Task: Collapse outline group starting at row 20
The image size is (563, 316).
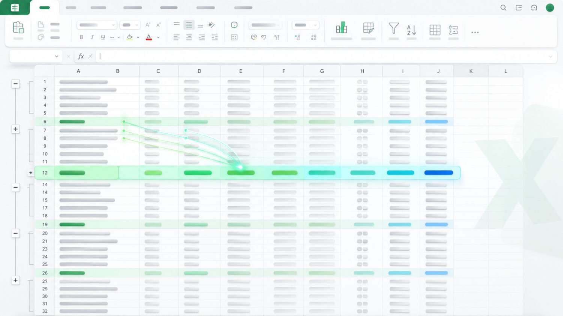Action: [x=16, y=233]
